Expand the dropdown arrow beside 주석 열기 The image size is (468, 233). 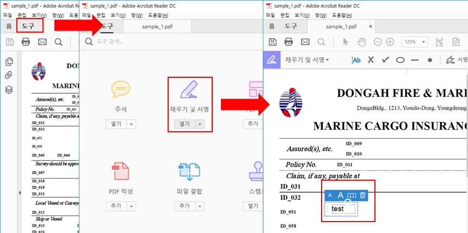click(131, 124)
